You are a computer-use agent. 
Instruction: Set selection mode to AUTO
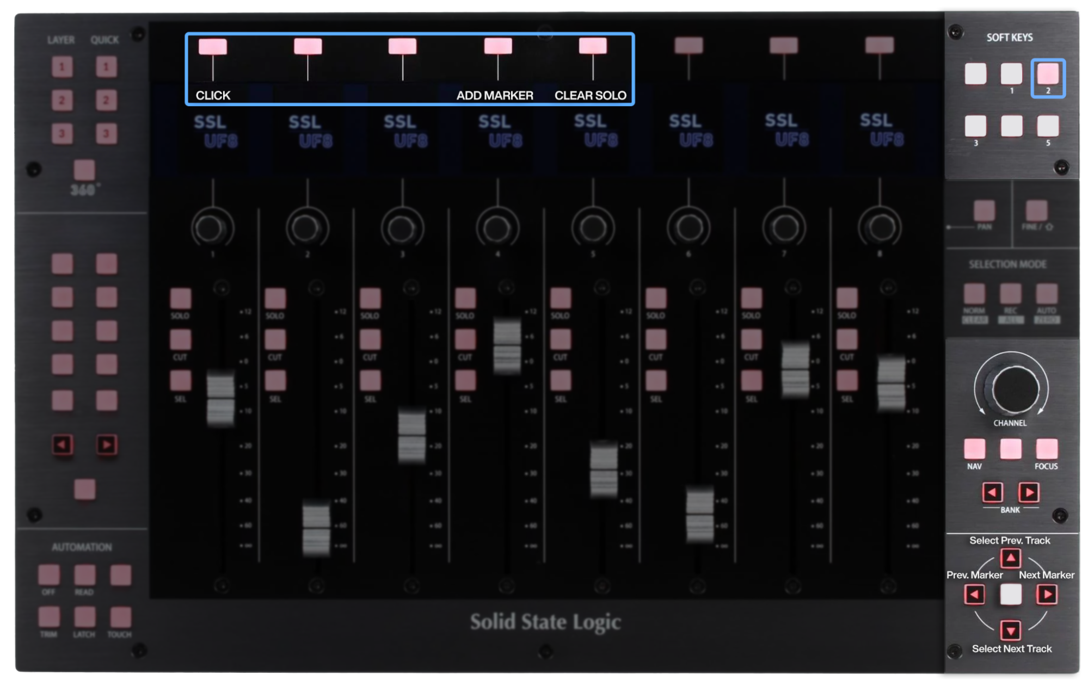click(x=1047, y=294)
